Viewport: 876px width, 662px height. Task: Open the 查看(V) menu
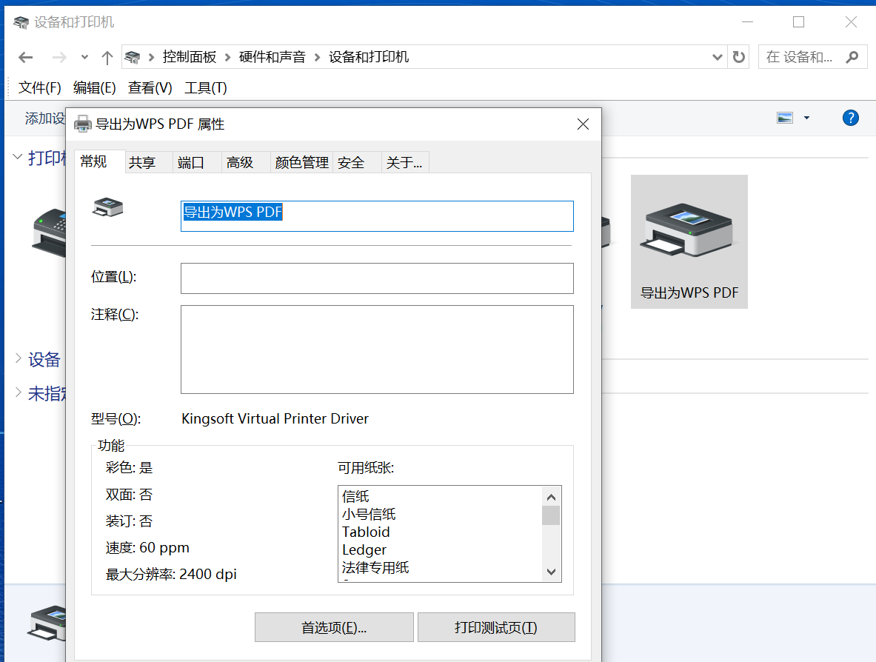[149, 87]
